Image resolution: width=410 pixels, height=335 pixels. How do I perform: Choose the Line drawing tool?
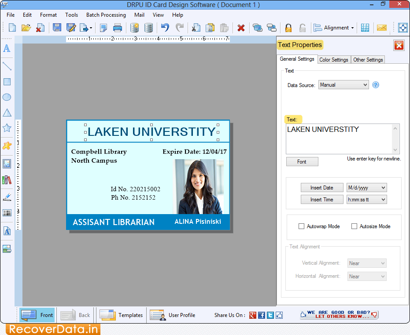click(x=6, y=66)
